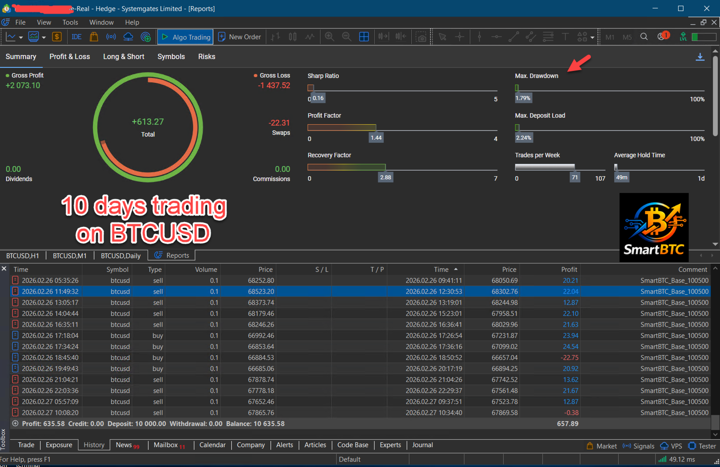Open the Signals broadcast icon in toolbar
720x467 pixels.
coord(111,37)
